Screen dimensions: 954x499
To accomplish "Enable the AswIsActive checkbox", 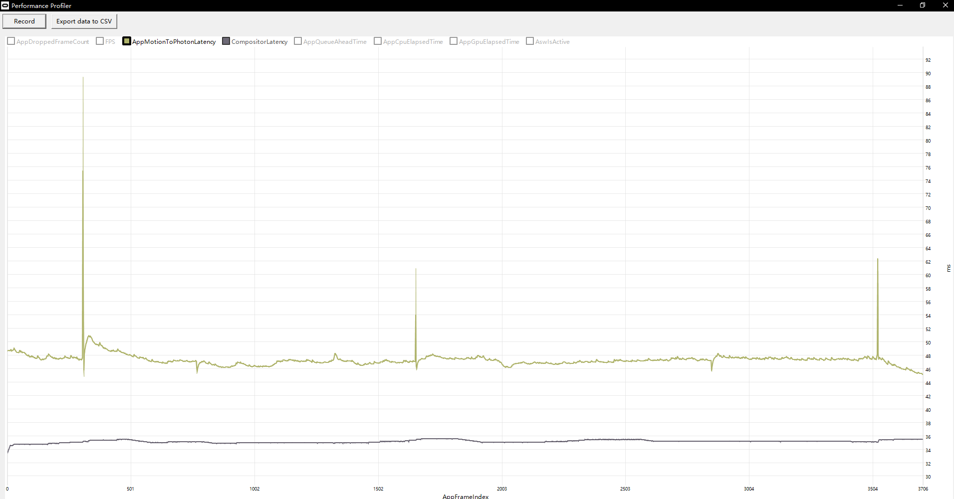I will coord(530,41).
